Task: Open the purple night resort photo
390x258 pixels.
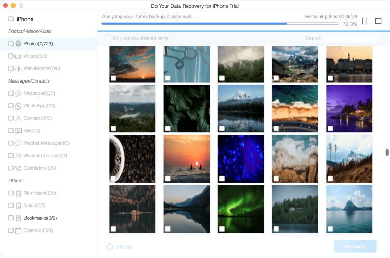Action: [x=349, y=108]
